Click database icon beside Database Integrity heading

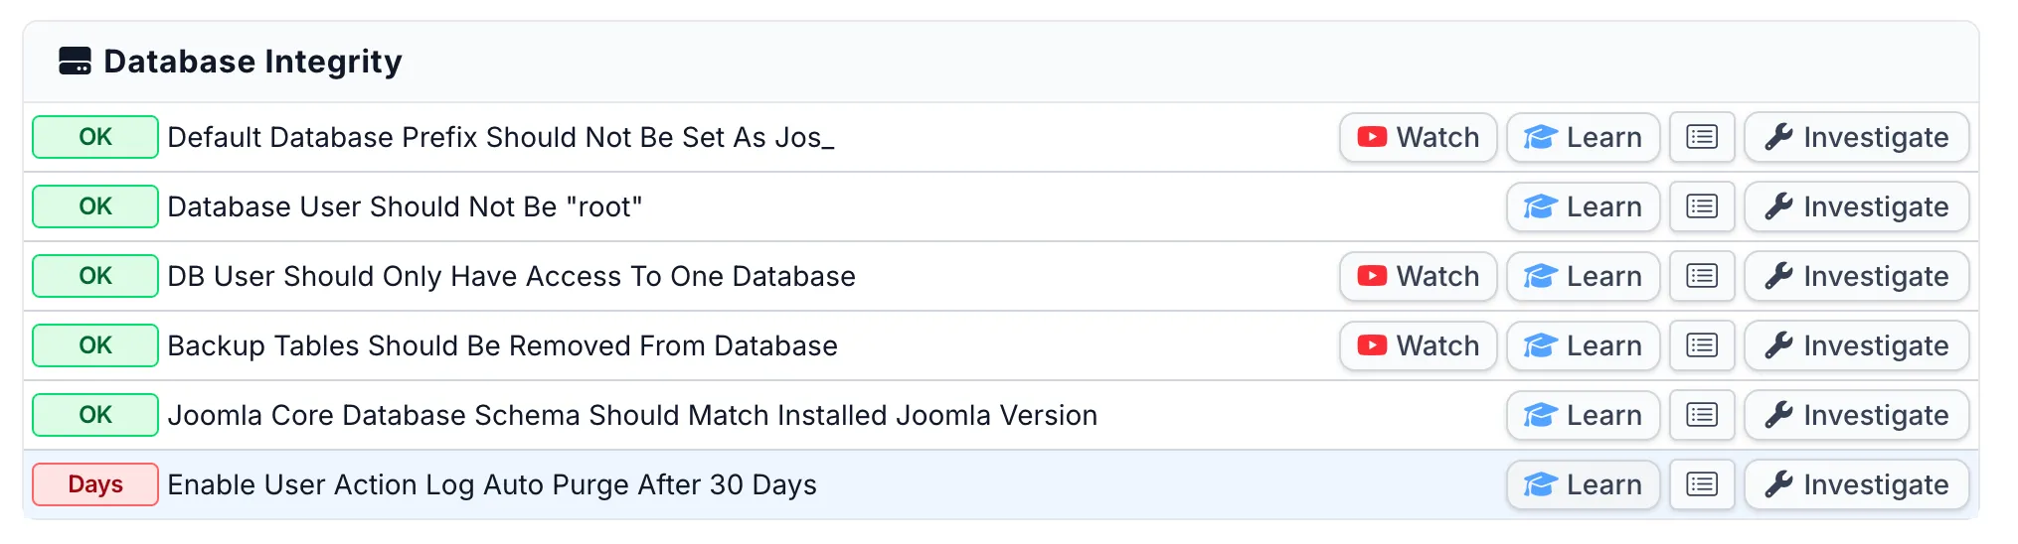[x=75, y=61]
